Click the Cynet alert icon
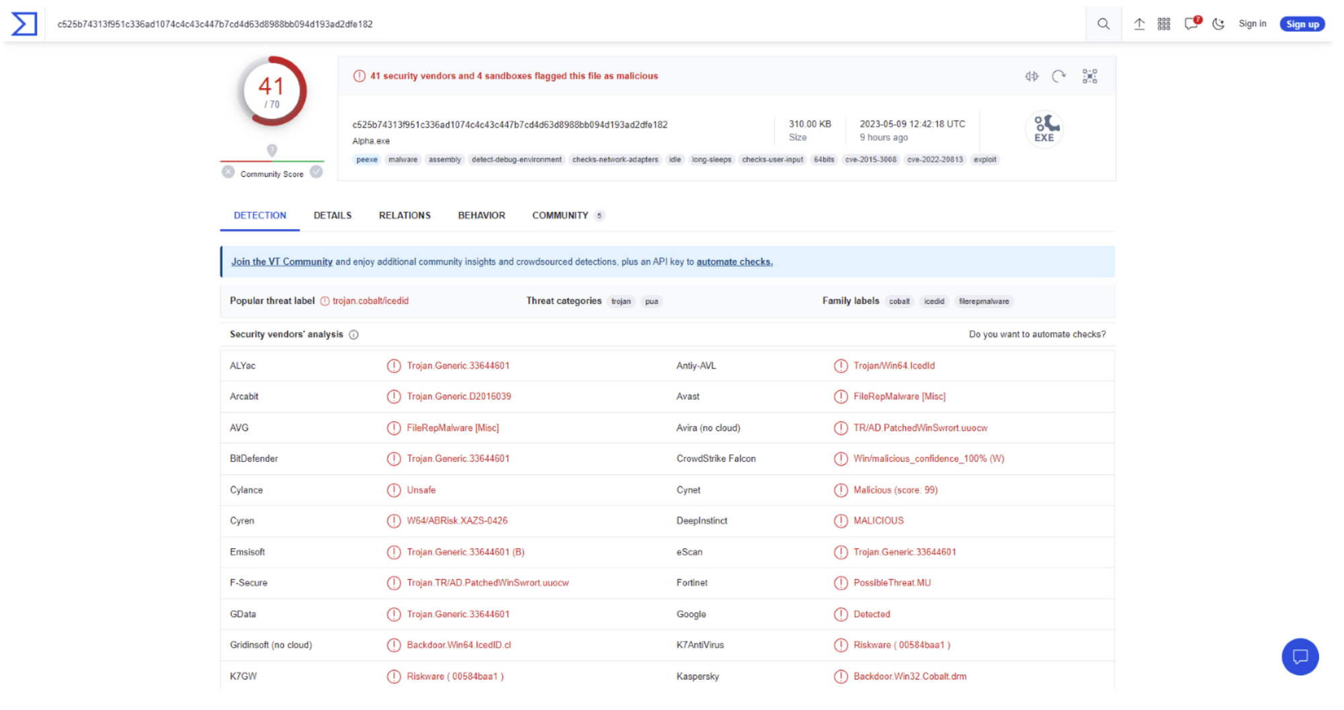The width and height of the screenshot is (1344, 710). pyautogui.click(x=841, y=490)
